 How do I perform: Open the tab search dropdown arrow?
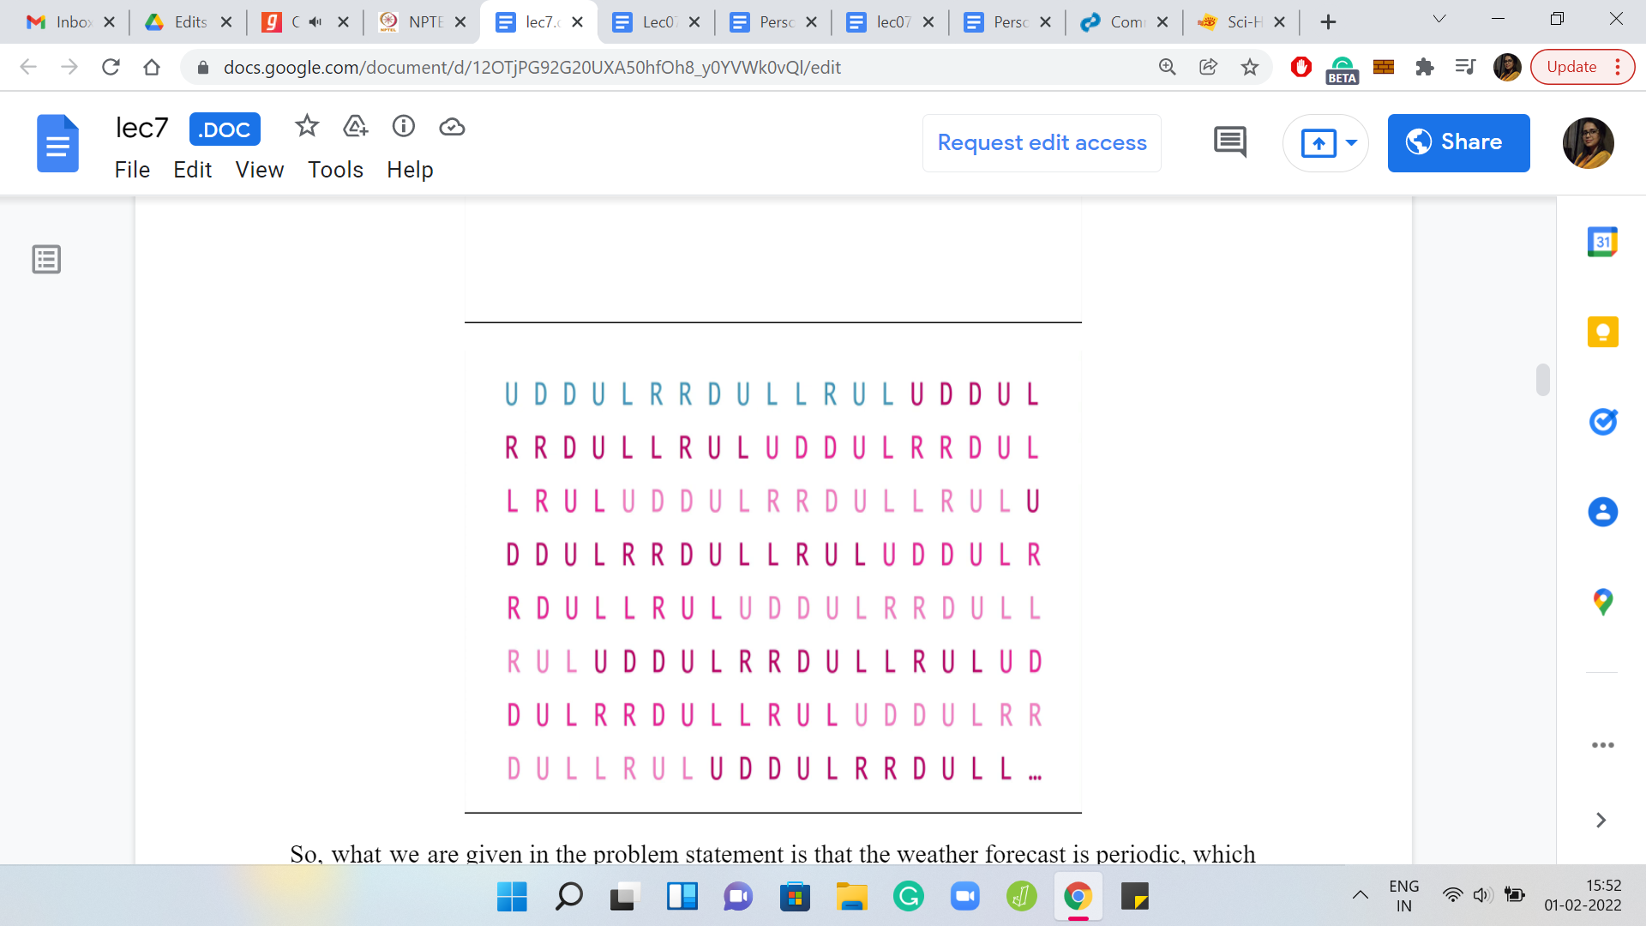point(1439,19)
